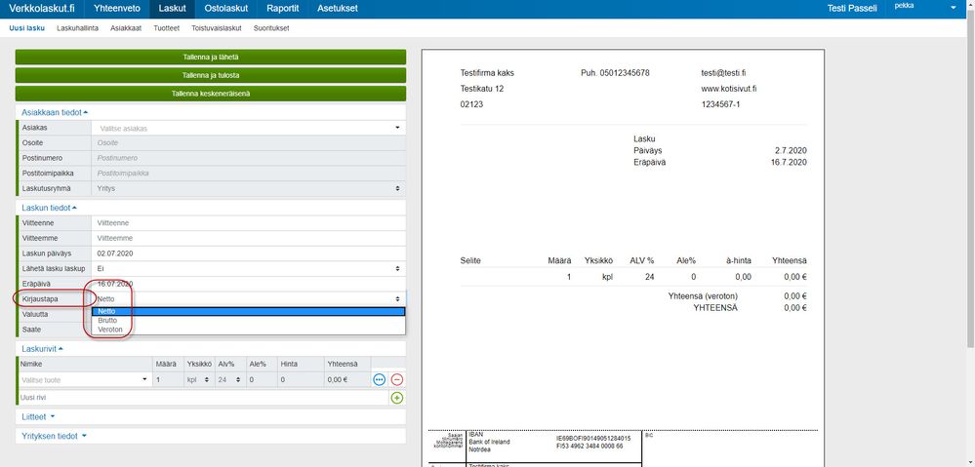Click Määrä quantity field in invoice row
Screen dimensions: 975x467
coord(167,379)
